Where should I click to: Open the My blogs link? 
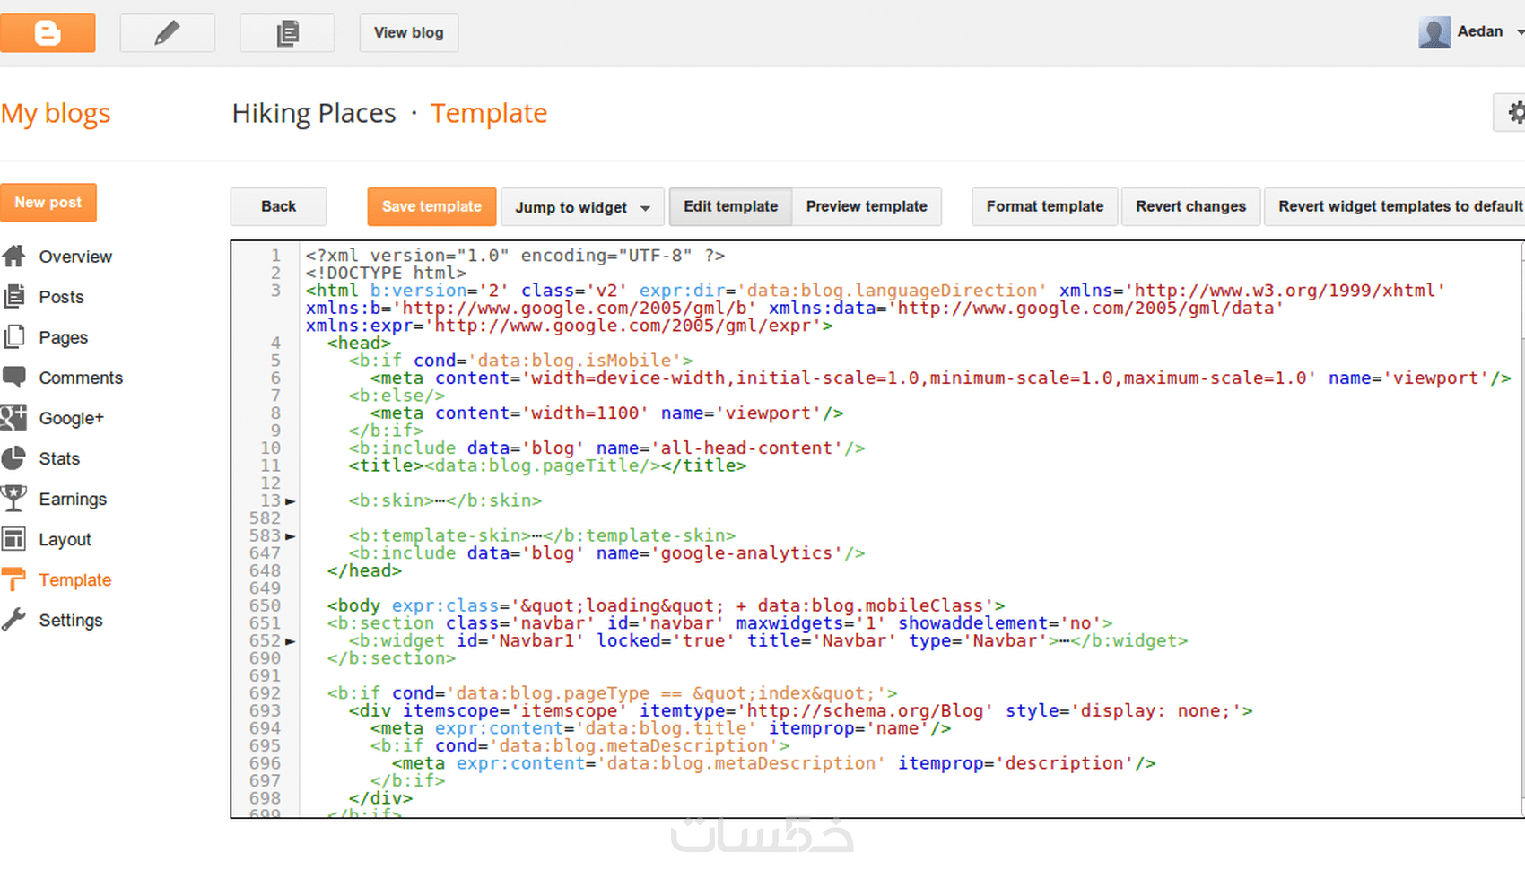(x=56, y=114)
